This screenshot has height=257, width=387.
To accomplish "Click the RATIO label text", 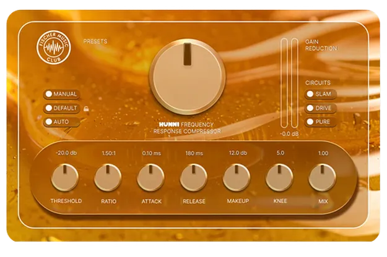I will [108, 201].
